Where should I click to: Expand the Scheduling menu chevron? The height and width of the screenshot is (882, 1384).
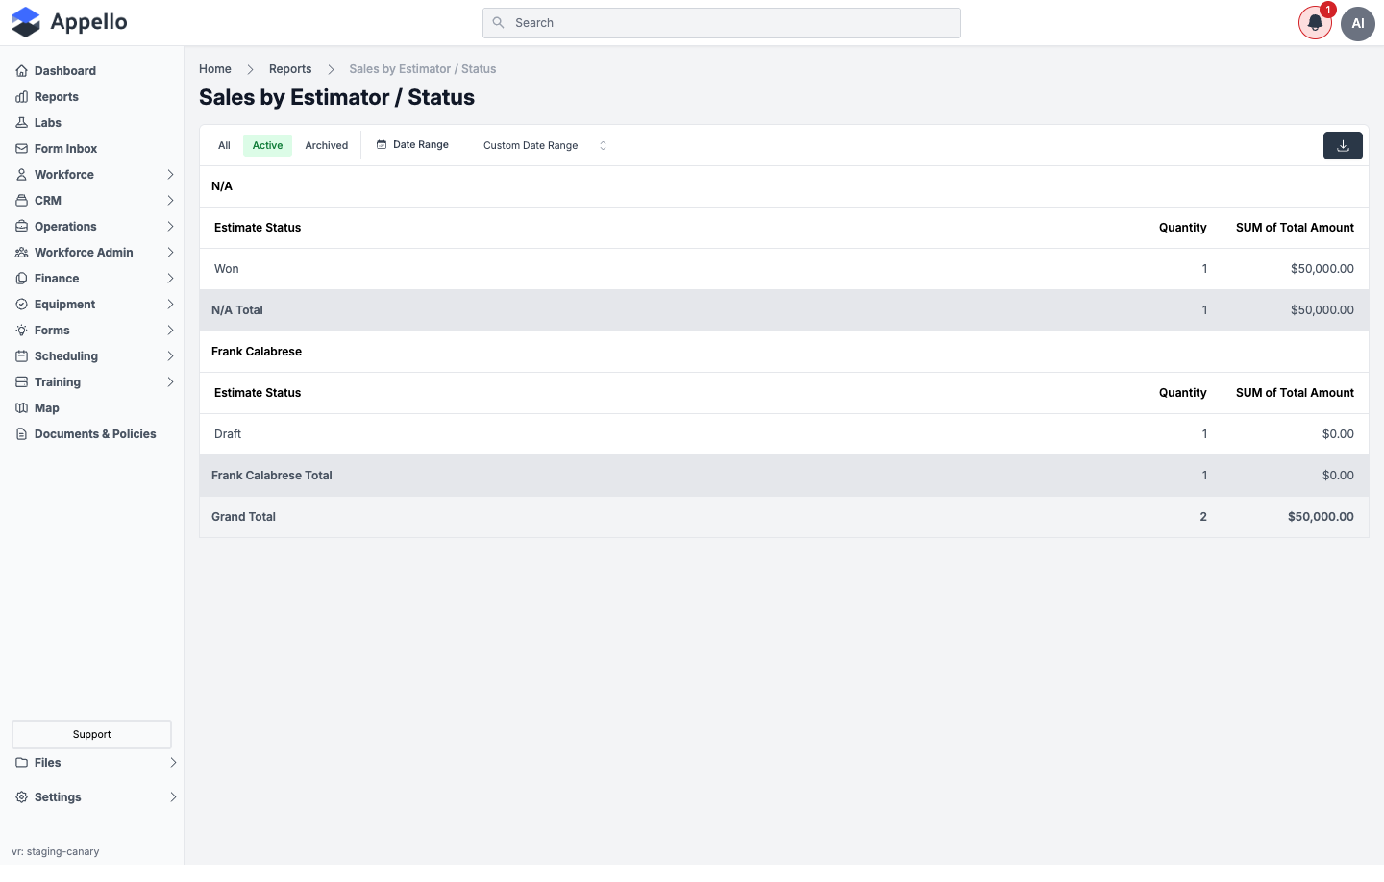tap(170, 356)
